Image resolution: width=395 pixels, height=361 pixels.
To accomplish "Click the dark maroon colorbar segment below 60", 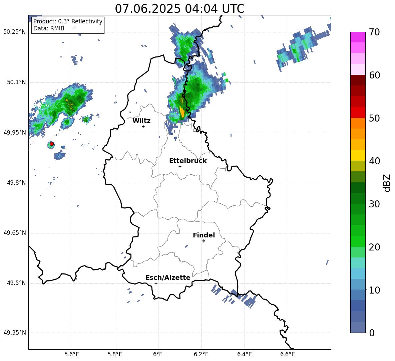I will 358,80.
